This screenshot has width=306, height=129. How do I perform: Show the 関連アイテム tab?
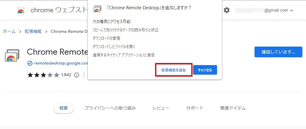(233, 108)
